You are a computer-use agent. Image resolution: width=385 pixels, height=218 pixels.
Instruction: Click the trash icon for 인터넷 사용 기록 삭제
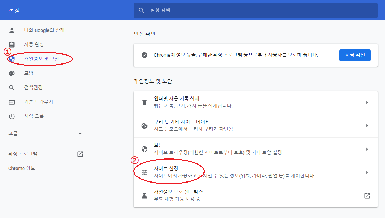pos(144,103)
